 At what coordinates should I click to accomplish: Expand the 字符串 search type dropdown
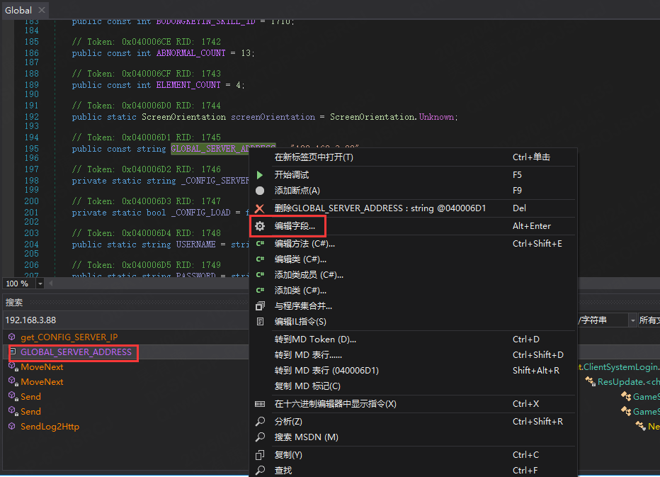click(632, 320)
